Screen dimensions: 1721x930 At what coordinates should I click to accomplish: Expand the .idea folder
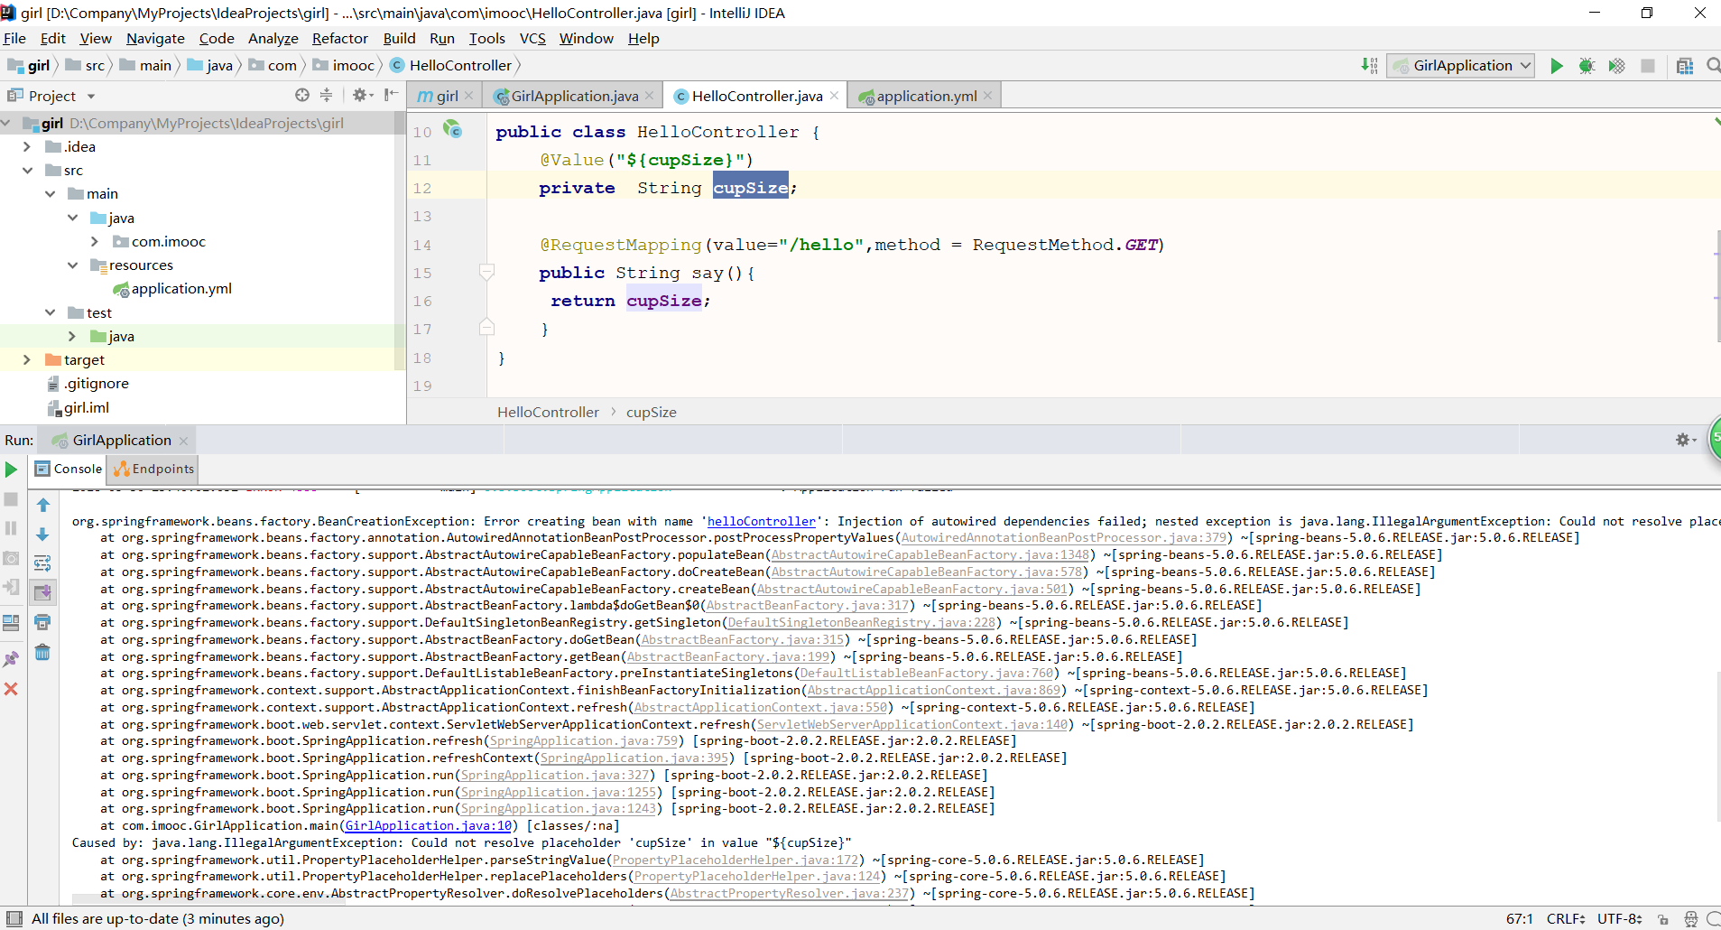coord(27,146)
